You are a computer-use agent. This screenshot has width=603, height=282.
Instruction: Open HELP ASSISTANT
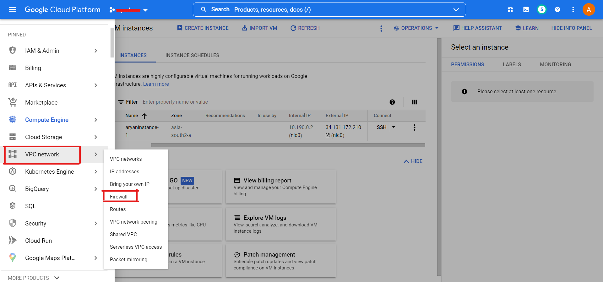(478, 28)
